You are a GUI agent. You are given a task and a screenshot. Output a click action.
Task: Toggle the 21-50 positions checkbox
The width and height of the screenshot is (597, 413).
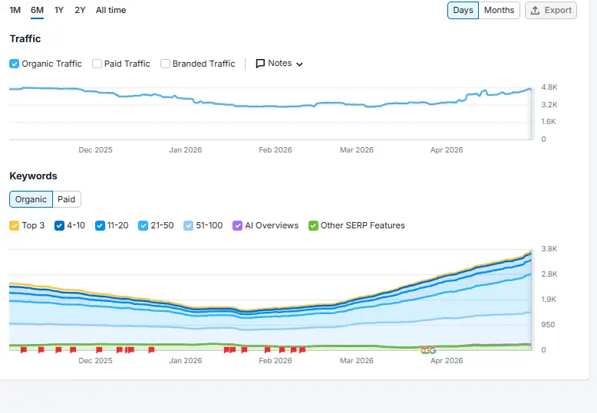[x=143, y=225]
